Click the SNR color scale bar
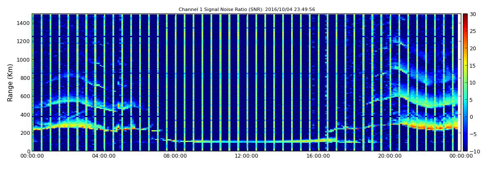 pos(465,82)
